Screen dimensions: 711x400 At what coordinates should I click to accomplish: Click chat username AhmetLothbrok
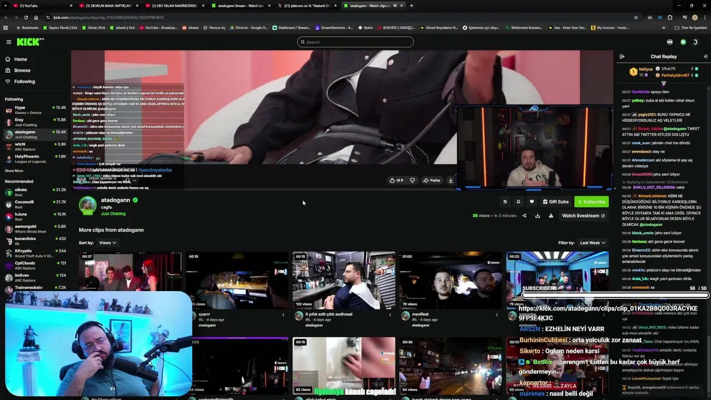point(652,196)
